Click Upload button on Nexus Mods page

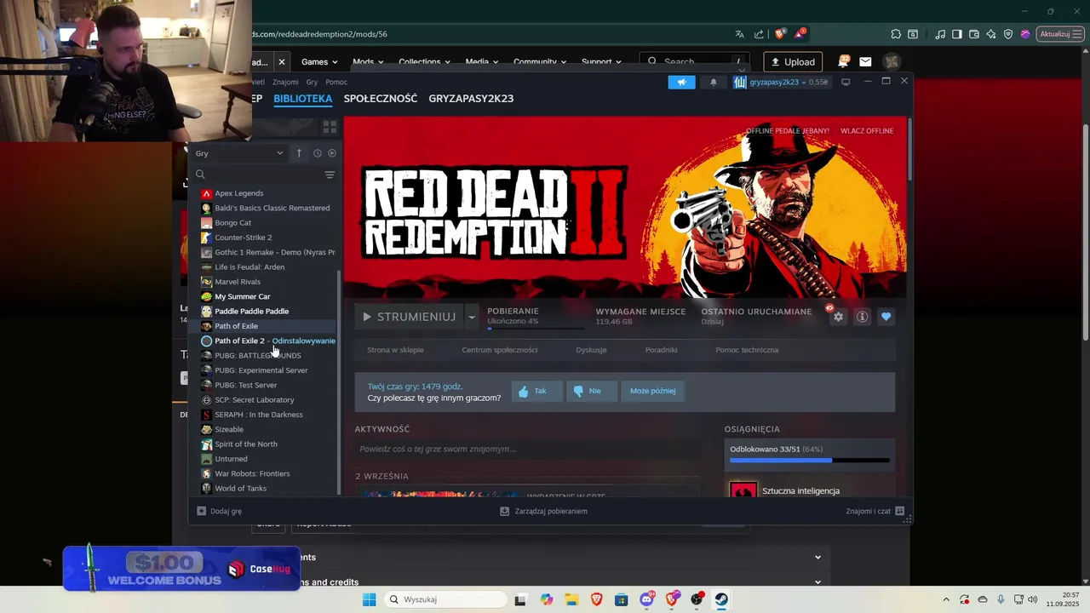[793, 62]
